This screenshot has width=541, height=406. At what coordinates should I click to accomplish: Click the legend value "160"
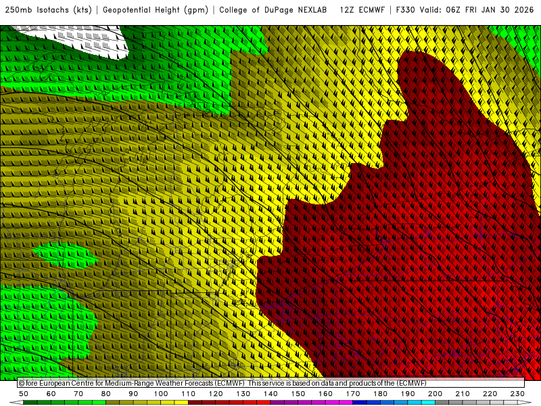coord(325,394)
